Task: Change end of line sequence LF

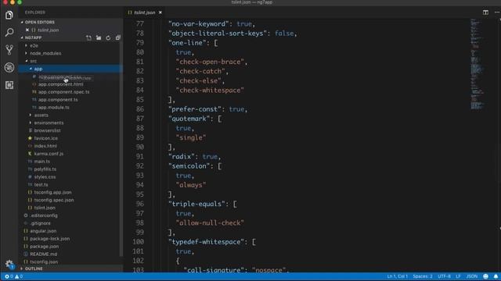Action: point(458,276)
